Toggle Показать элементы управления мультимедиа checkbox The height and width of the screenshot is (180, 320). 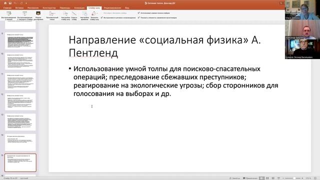click(x=139, y=18)
